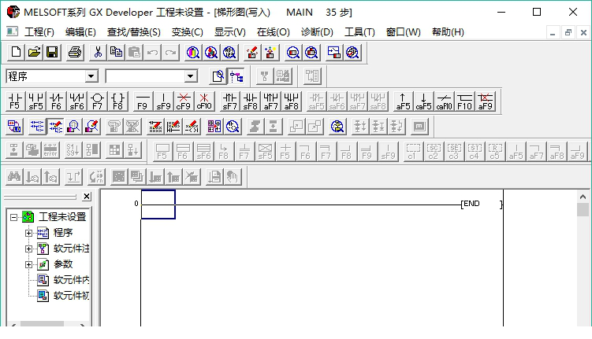Collapse the 工程未设置 tree root
The height and width of the screenshot is (339, 592).
(x=13, y=217)
